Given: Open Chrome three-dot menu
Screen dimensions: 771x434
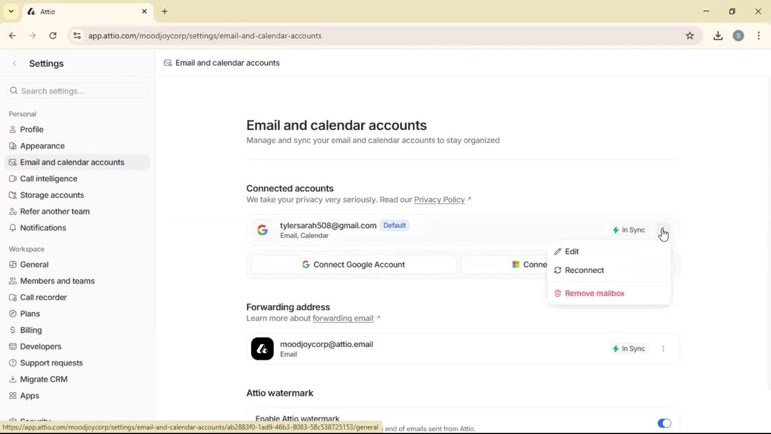Looking at the screenshot, I should (759, 36).
